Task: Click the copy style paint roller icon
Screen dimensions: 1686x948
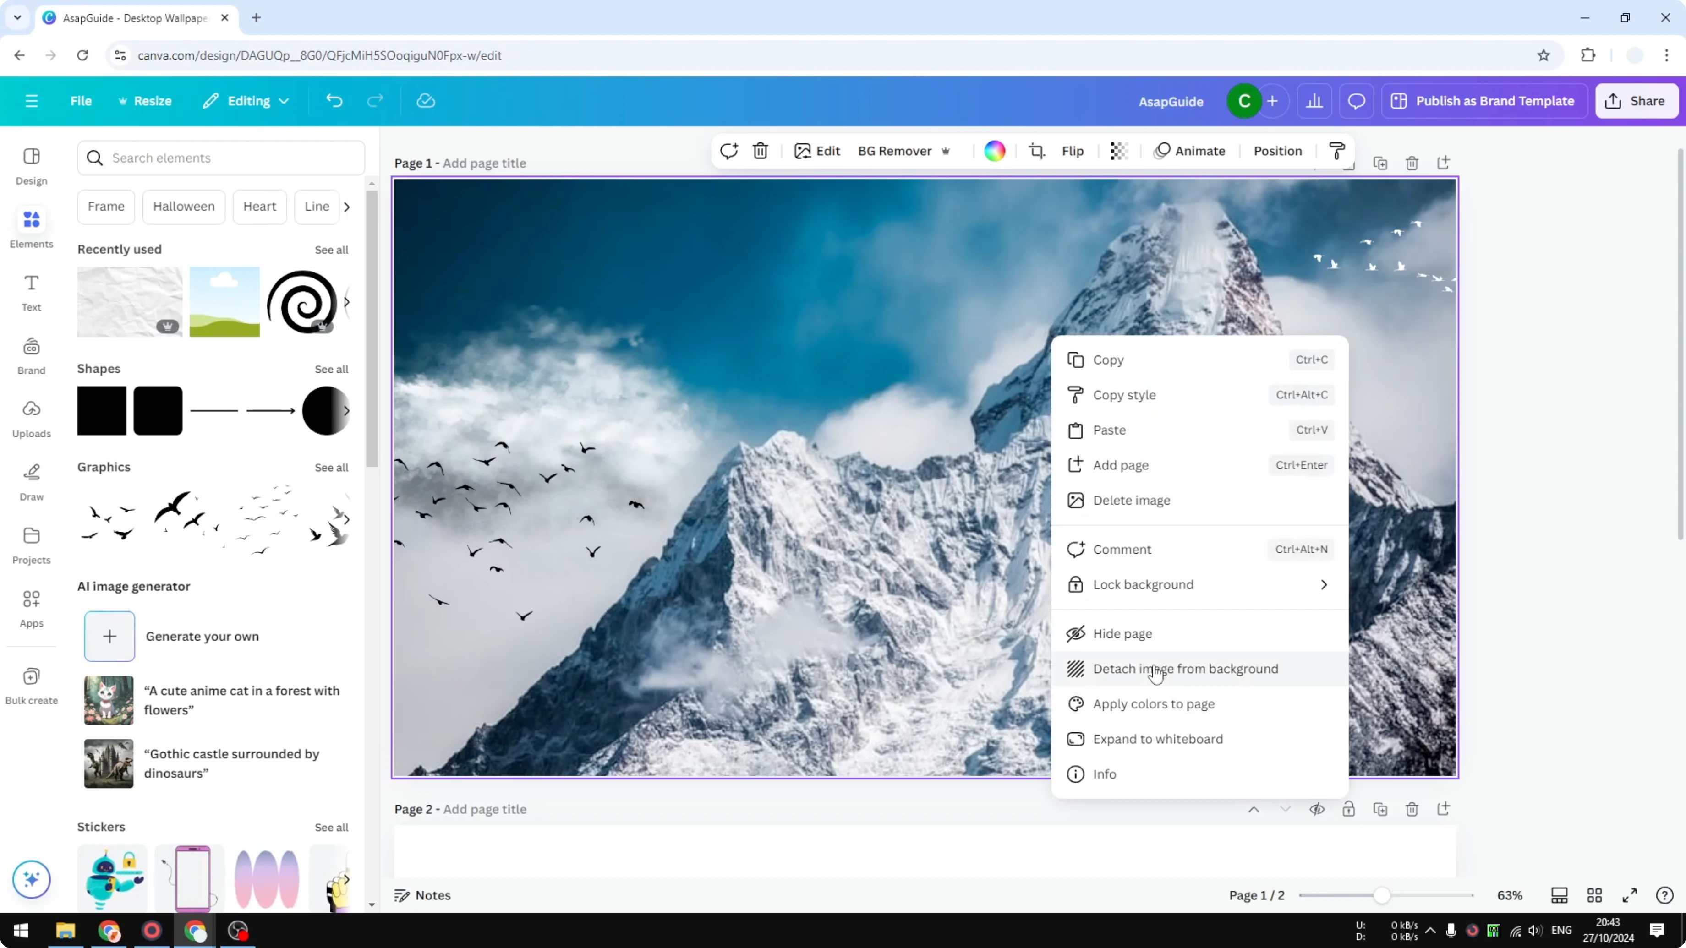Action: click(x=1337, y=151)
